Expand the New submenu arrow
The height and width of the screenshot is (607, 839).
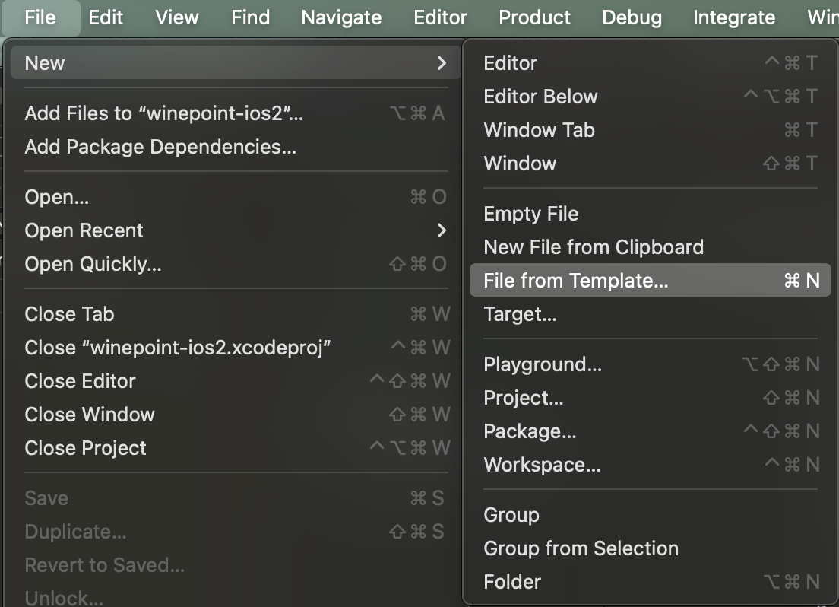point(442,63)
